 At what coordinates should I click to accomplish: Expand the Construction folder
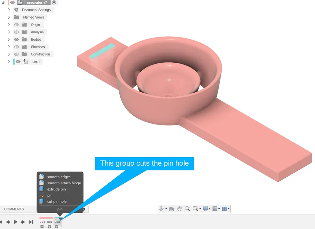pos(8,54)
